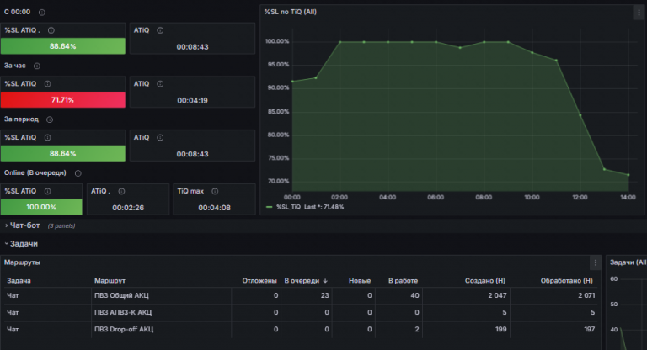Click Задачи (All) chart panel title
Viewport: 647px width, 350px height.
tap(628, 262)
